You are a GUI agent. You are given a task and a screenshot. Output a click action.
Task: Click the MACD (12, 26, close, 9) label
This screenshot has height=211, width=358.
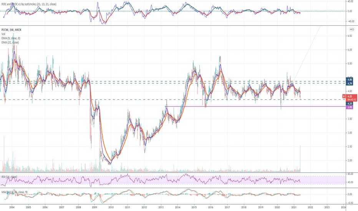coord(14,192)
